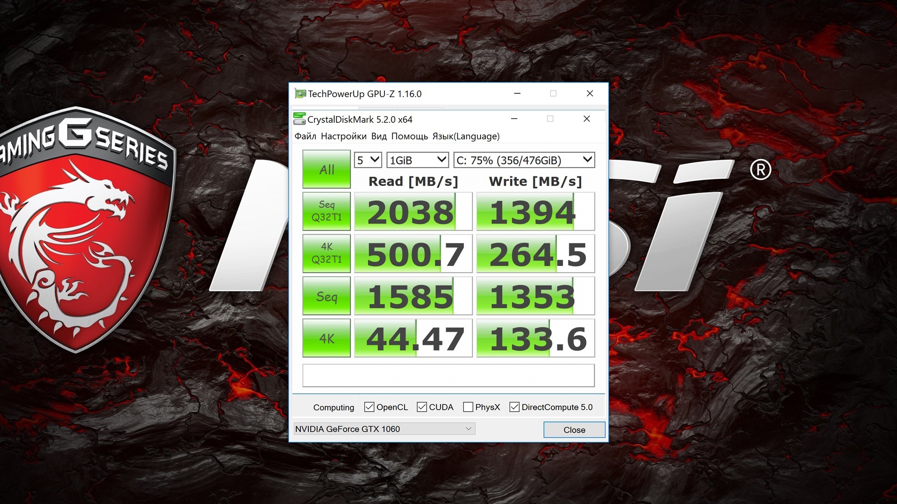Image resolution: width=897 pixels, height=504 pixels.
Task: Click the GPU-Z title bar app icon
Action: [x=300, y=94]
